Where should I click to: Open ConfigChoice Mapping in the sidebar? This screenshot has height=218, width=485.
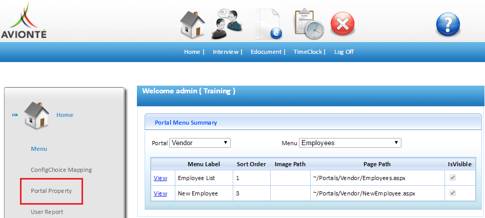61,169
